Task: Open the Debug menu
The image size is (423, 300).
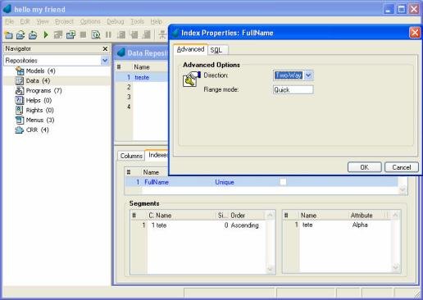Action: [116, 21]
